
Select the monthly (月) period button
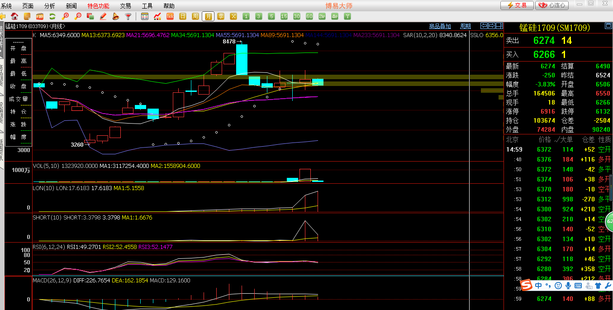[x=208, y=16]
